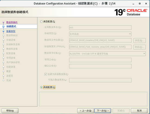The height and width of the screenshot is (114, 150).
Task: Click the 部署类型 step bullet icon
Action: coord(4,31)
